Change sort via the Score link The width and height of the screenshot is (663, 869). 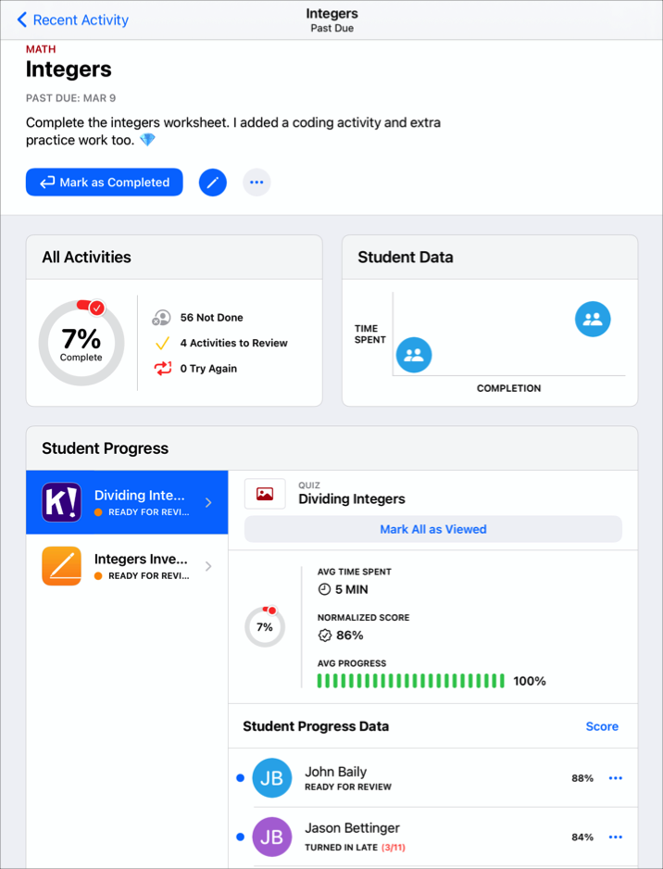602,726
